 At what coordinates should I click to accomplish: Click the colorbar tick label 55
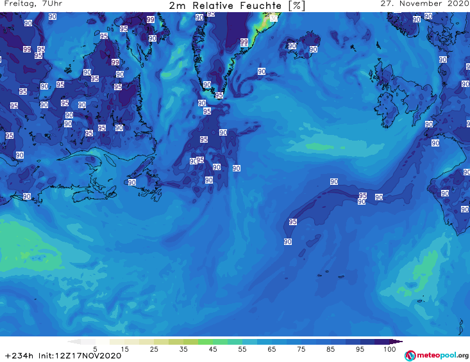[242, 349]
